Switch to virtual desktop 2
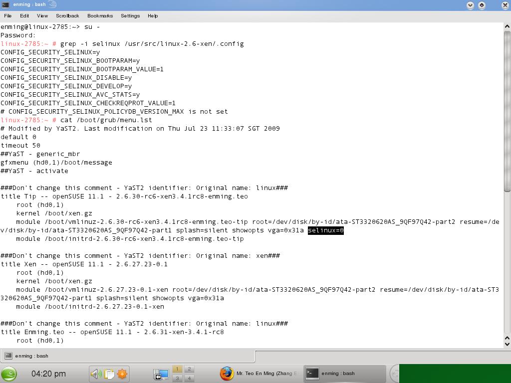The width and height of the screenshot is (511, 383). (x=189, y=369)
